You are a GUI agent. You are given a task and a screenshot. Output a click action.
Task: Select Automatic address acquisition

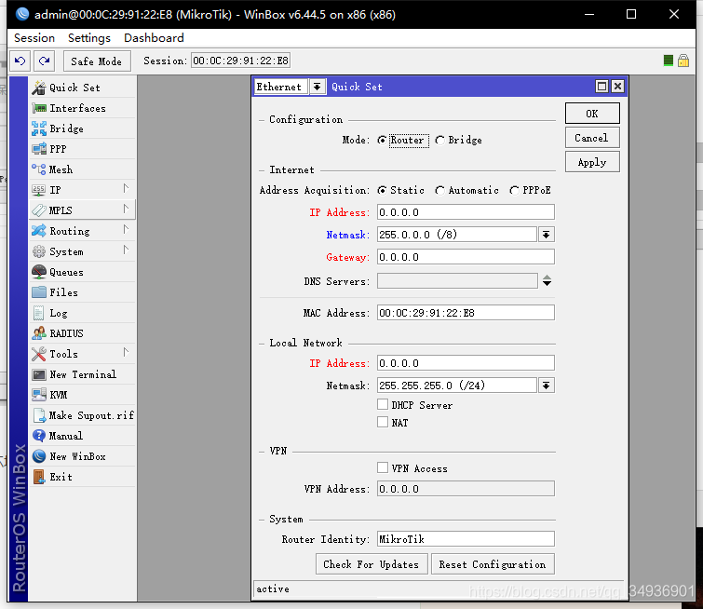click(x=439, y=191)
